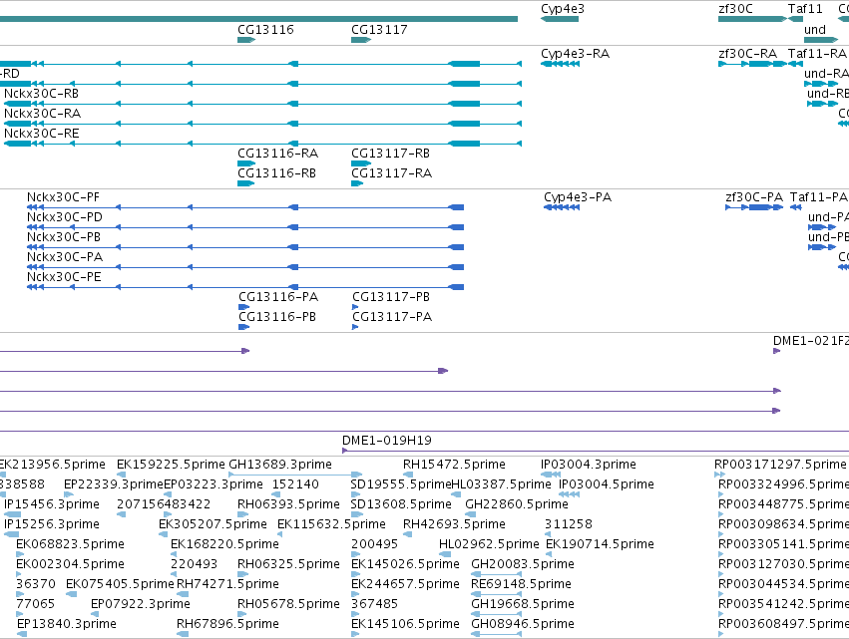This screenshot has width=849, height=639.
Task: Click the zf30C-RA transcript glyph
Action: coord(752,64)
